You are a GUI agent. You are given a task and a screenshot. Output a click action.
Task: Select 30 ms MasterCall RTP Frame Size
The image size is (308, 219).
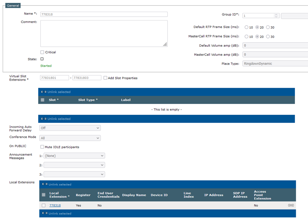pyautogui.click(x=268, y=37)
